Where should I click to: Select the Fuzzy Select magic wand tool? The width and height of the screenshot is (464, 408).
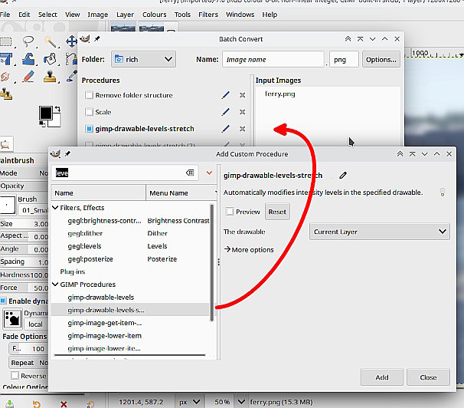(51, 42)
